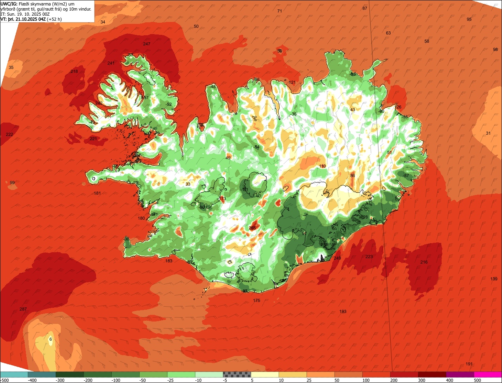Click the dark teal legend swatch between -400 and -300
502x383 pixels.
click(x=42, y=374)
